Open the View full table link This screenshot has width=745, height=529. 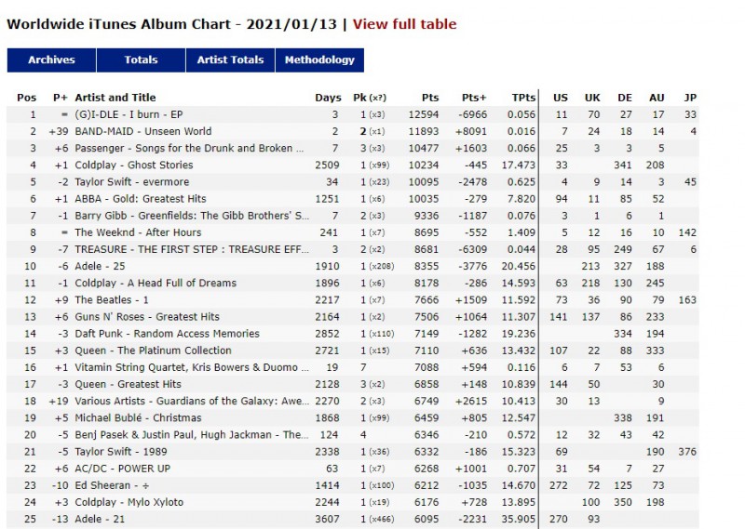click(x=404, y=24)
